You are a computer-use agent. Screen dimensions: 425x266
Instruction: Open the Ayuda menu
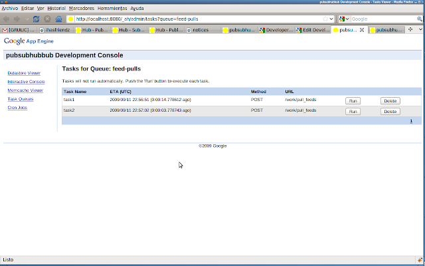click(x=137, y=9)
